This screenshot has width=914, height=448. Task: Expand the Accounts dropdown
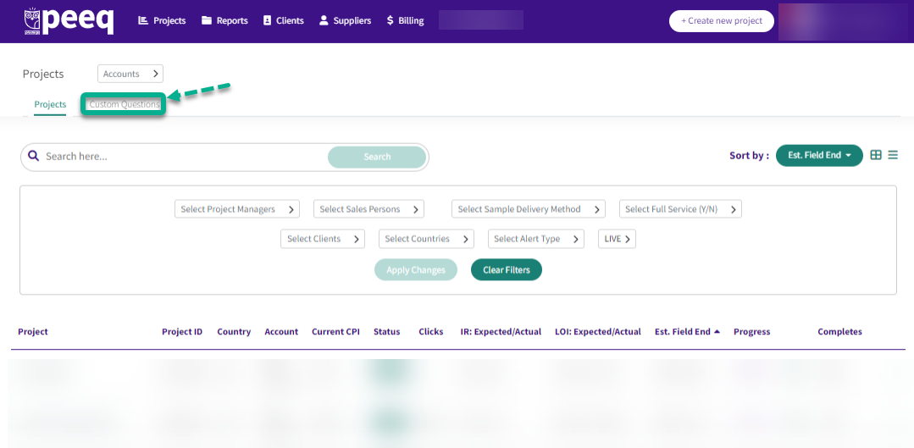pyautogui.click(x=130, y=74)
